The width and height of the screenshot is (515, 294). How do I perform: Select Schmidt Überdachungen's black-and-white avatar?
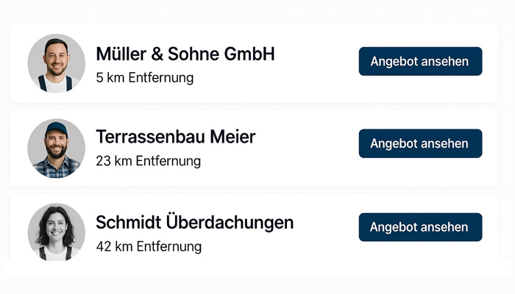56,232
